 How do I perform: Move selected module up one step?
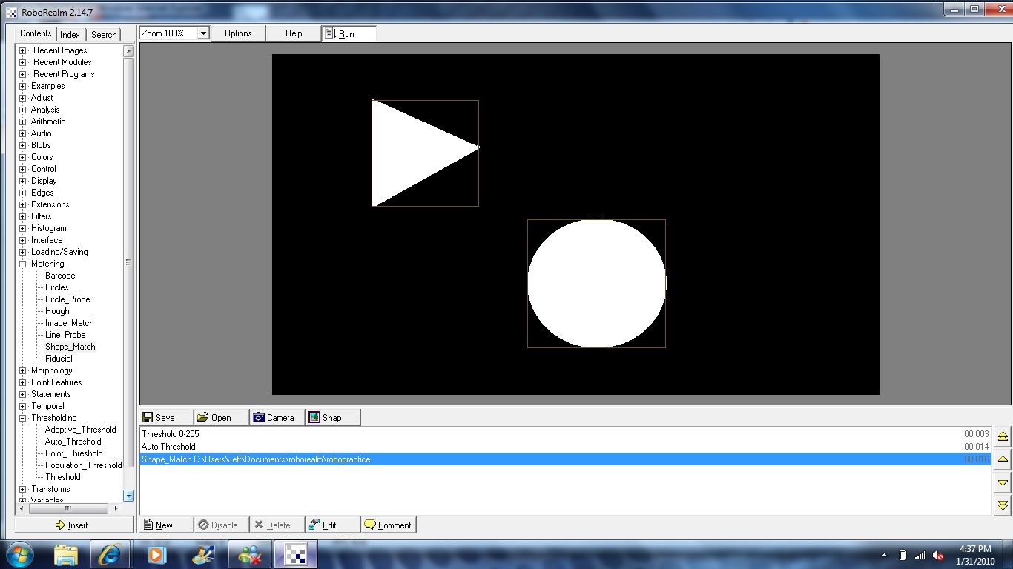click(x=1003, y=459)
